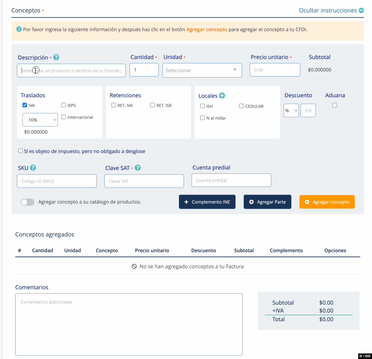The width and height of the screenshot is (372, 359).
Task: Click the Ocultar instrucciones link
Action: (327, 10)
